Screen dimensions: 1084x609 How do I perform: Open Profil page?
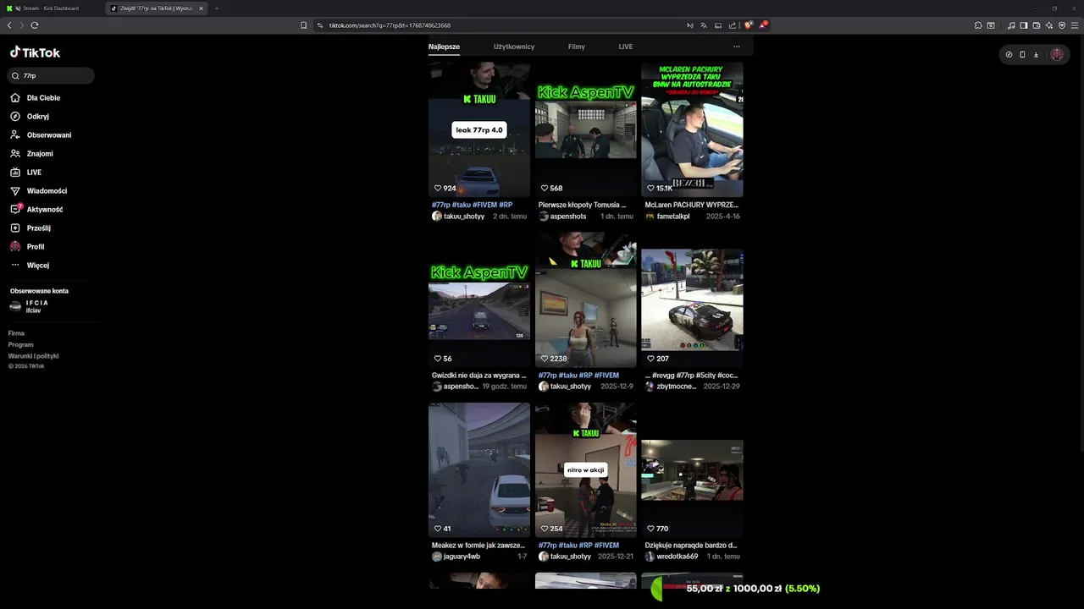(x=27, y=247)
